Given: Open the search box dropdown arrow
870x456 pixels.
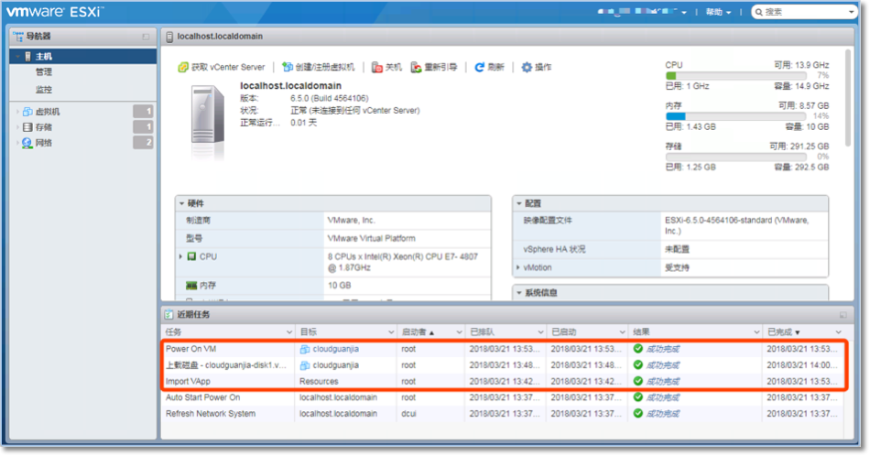Looking at the screenshot, I should click(x=851, y=12).
